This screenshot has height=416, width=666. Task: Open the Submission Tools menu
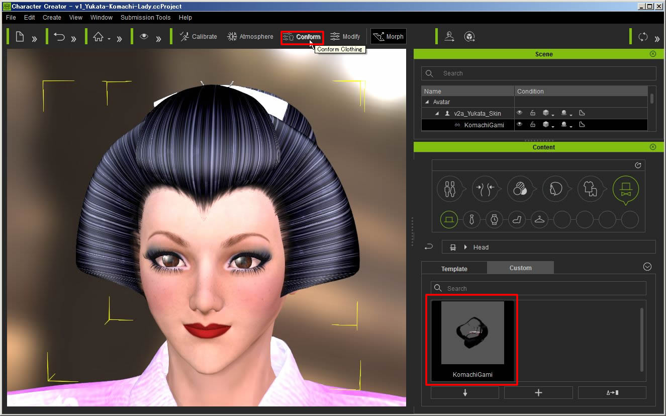point(146,17)
